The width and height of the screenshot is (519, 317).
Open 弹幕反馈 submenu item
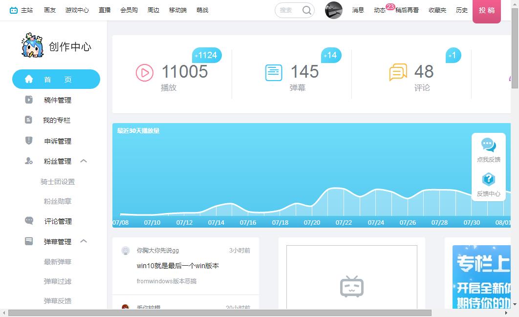coord(58,301)
